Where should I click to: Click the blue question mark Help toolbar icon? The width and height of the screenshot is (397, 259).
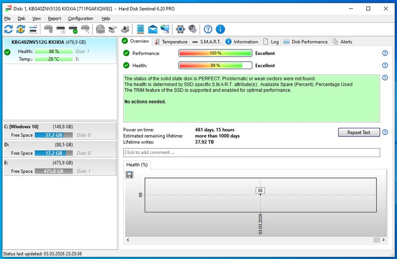(208, 29)
